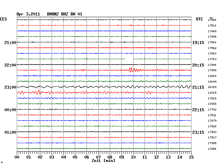Click the "04" minute axis label
The width and height of the screenshot is (218, 166).
point(63,157)
